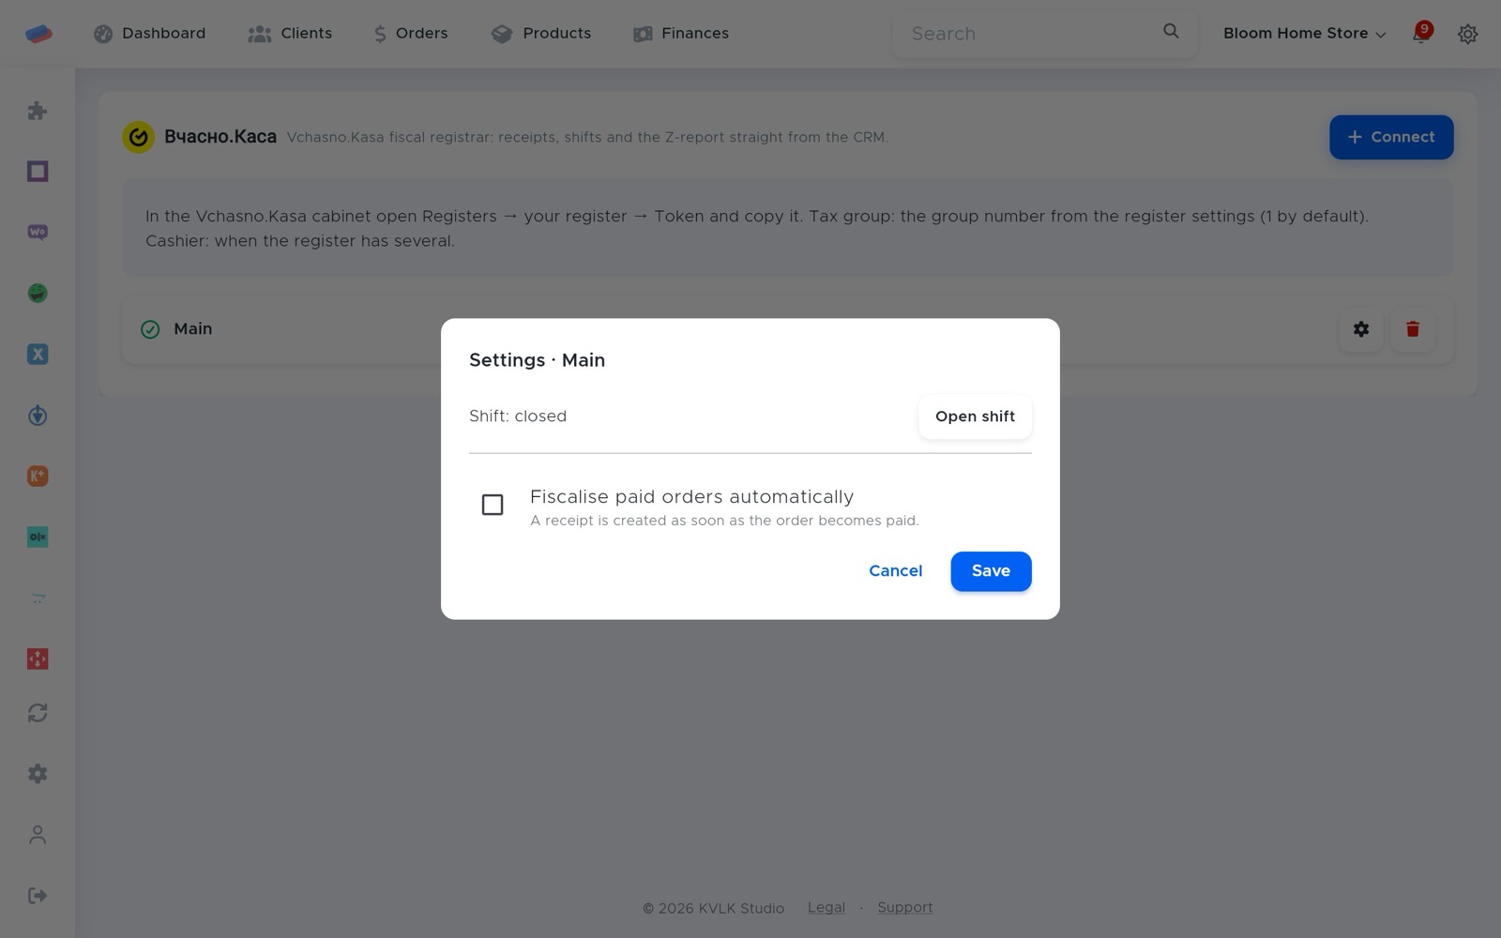Cancel the settings dialog
Viewport: 1501px width, 938px height.
pyautogui.click(x=895, y=571)
